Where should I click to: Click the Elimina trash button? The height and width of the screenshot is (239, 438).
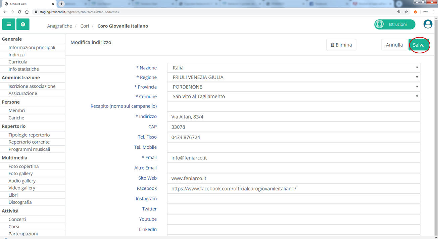coord(341,45)
